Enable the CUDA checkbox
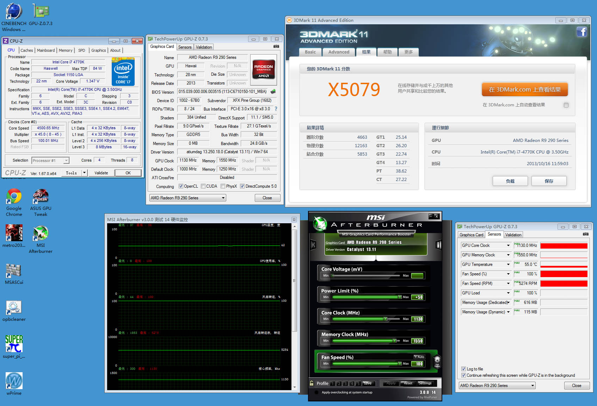The height and width of the screenshot is (406, 597). (x=203, y=186)
